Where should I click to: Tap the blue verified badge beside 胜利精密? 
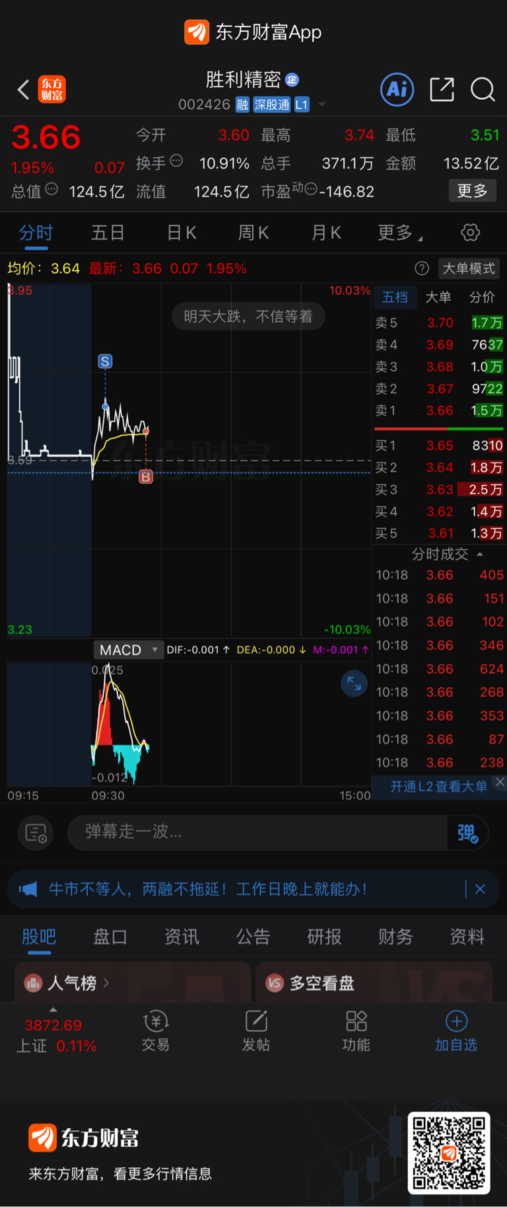click(x=292, y=80)
